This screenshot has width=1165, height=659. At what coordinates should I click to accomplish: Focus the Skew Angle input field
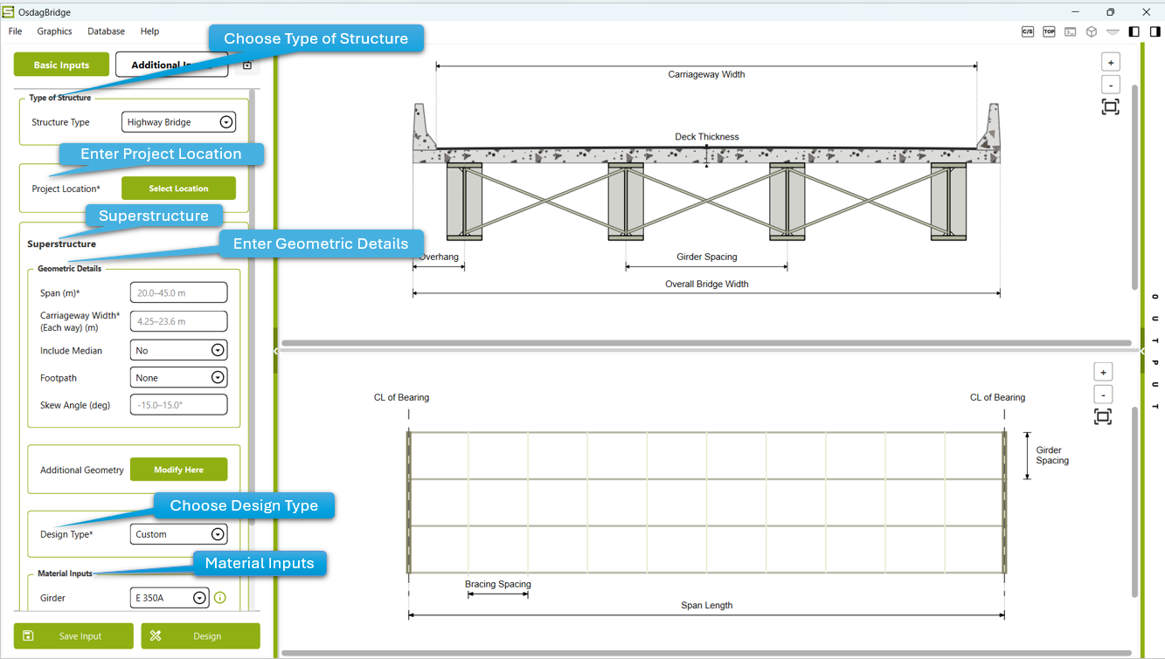[x=178, y=405]
